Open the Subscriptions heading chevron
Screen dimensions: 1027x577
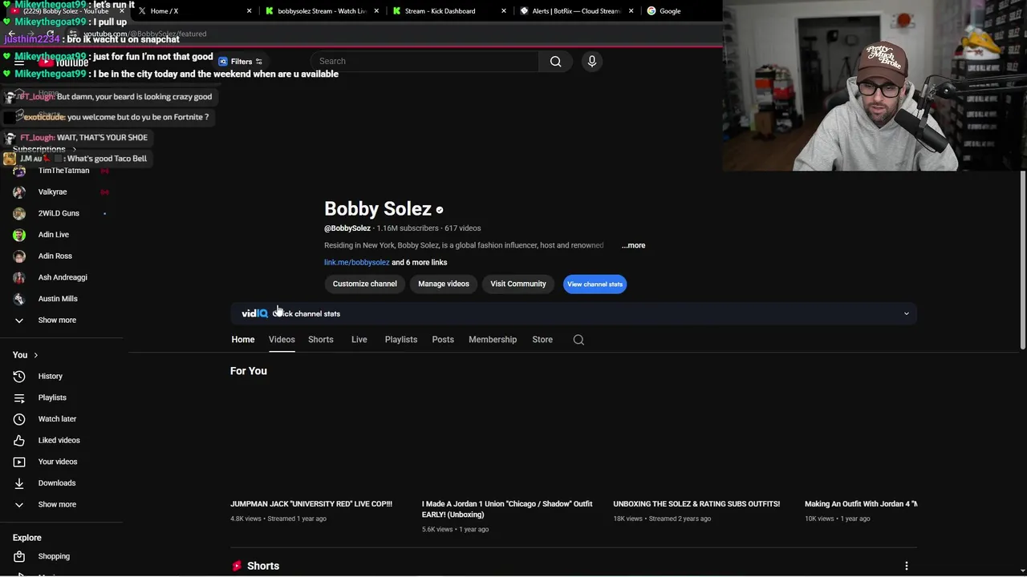click(74, 149)
